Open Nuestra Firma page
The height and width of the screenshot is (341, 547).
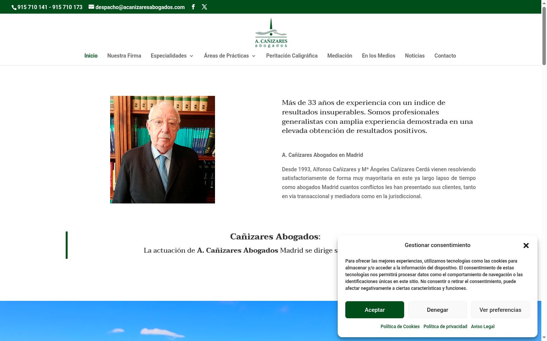(124, 56)
